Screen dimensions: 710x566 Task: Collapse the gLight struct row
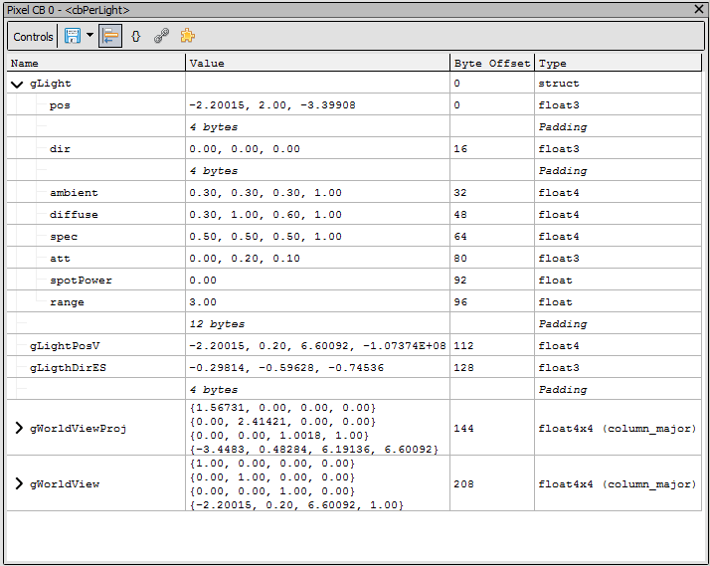17,84
